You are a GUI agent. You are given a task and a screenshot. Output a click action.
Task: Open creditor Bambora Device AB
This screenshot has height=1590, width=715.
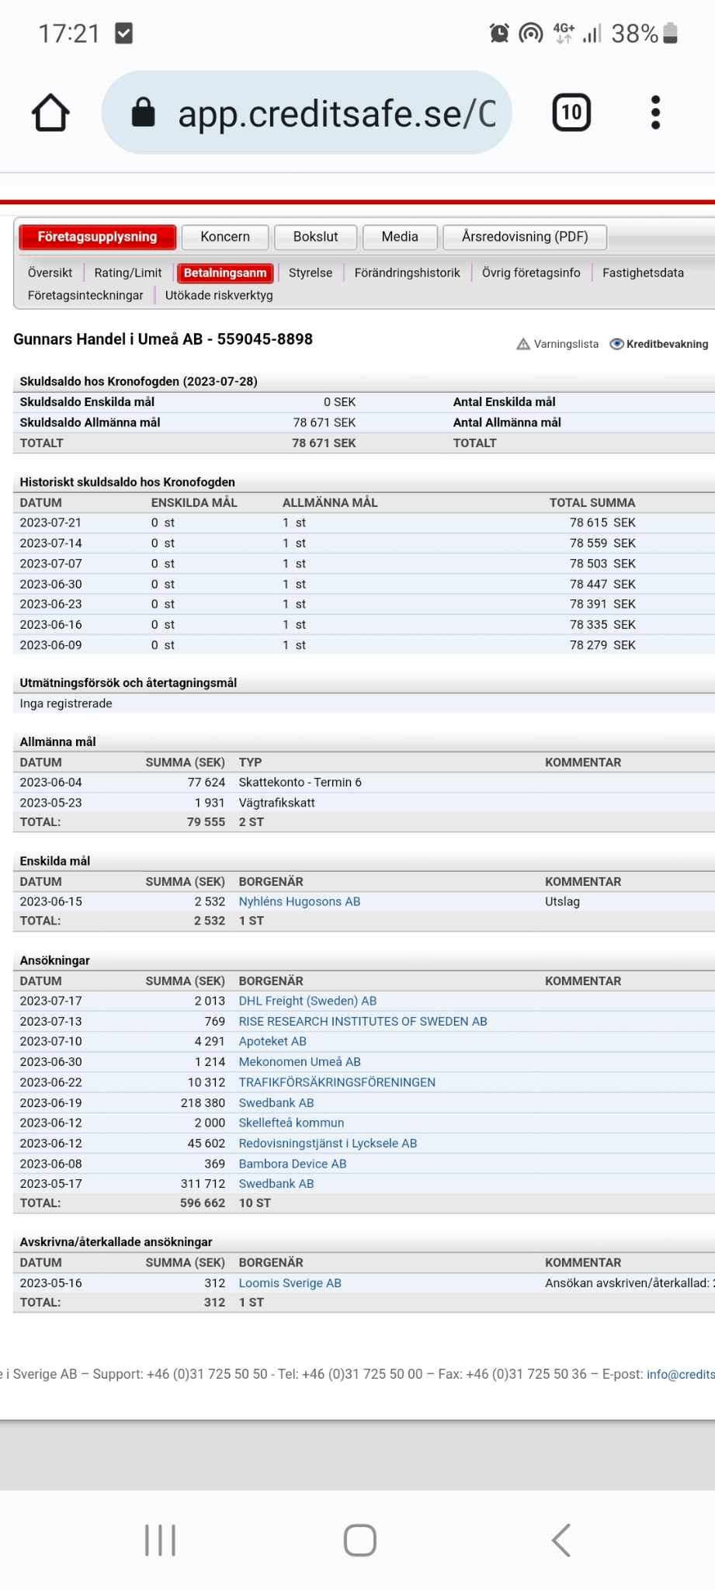pyautogui.click(x=293, y=1164)
